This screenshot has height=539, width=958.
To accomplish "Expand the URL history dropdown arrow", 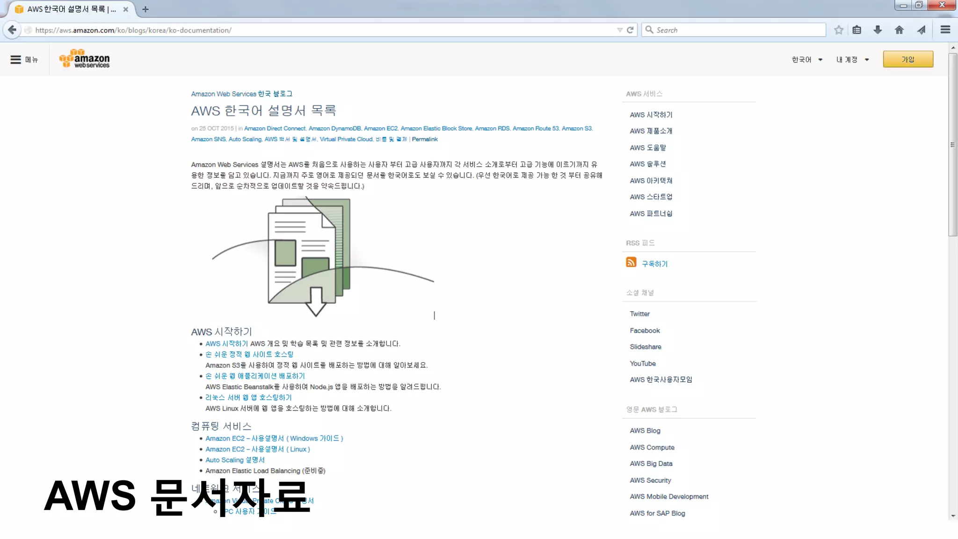I will [620, 30].
